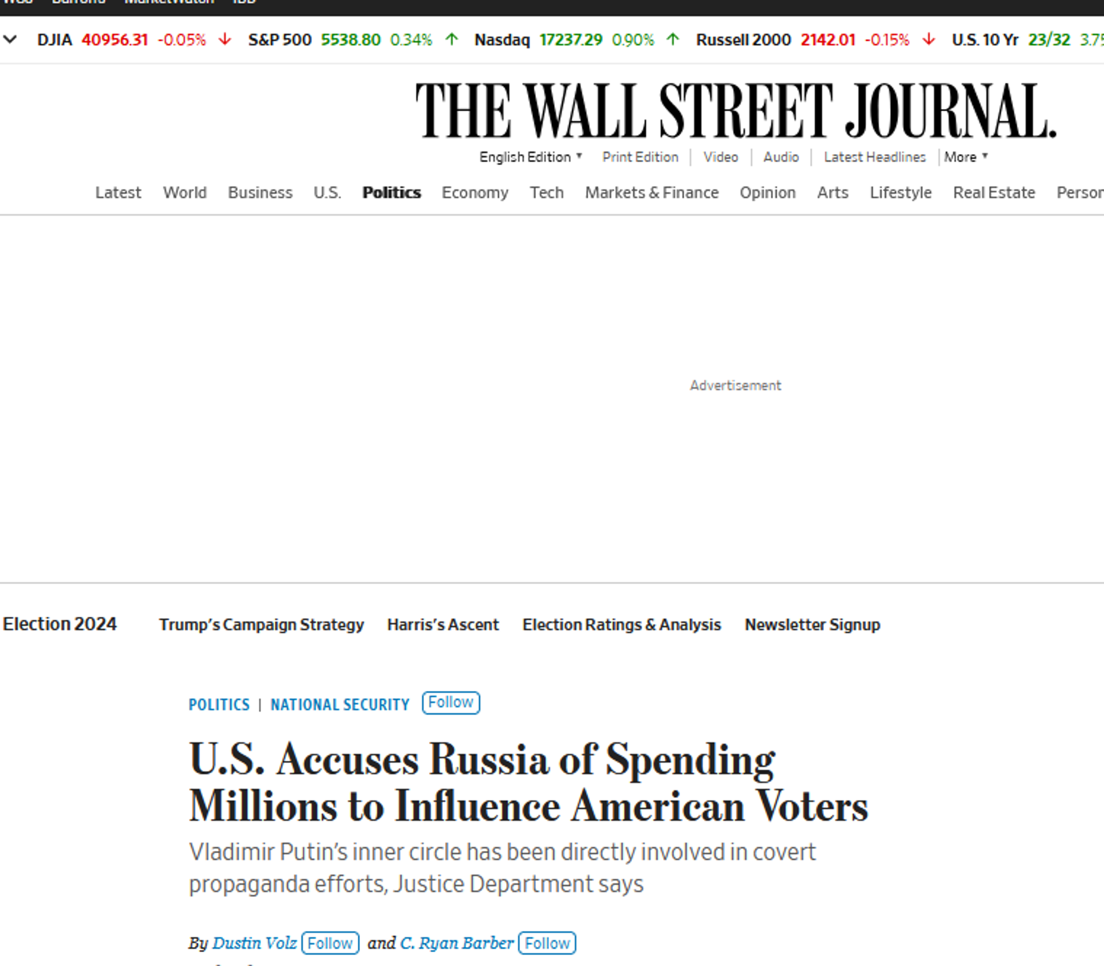Click the S&P 500 up arrow icon

[x=452, y=39]
